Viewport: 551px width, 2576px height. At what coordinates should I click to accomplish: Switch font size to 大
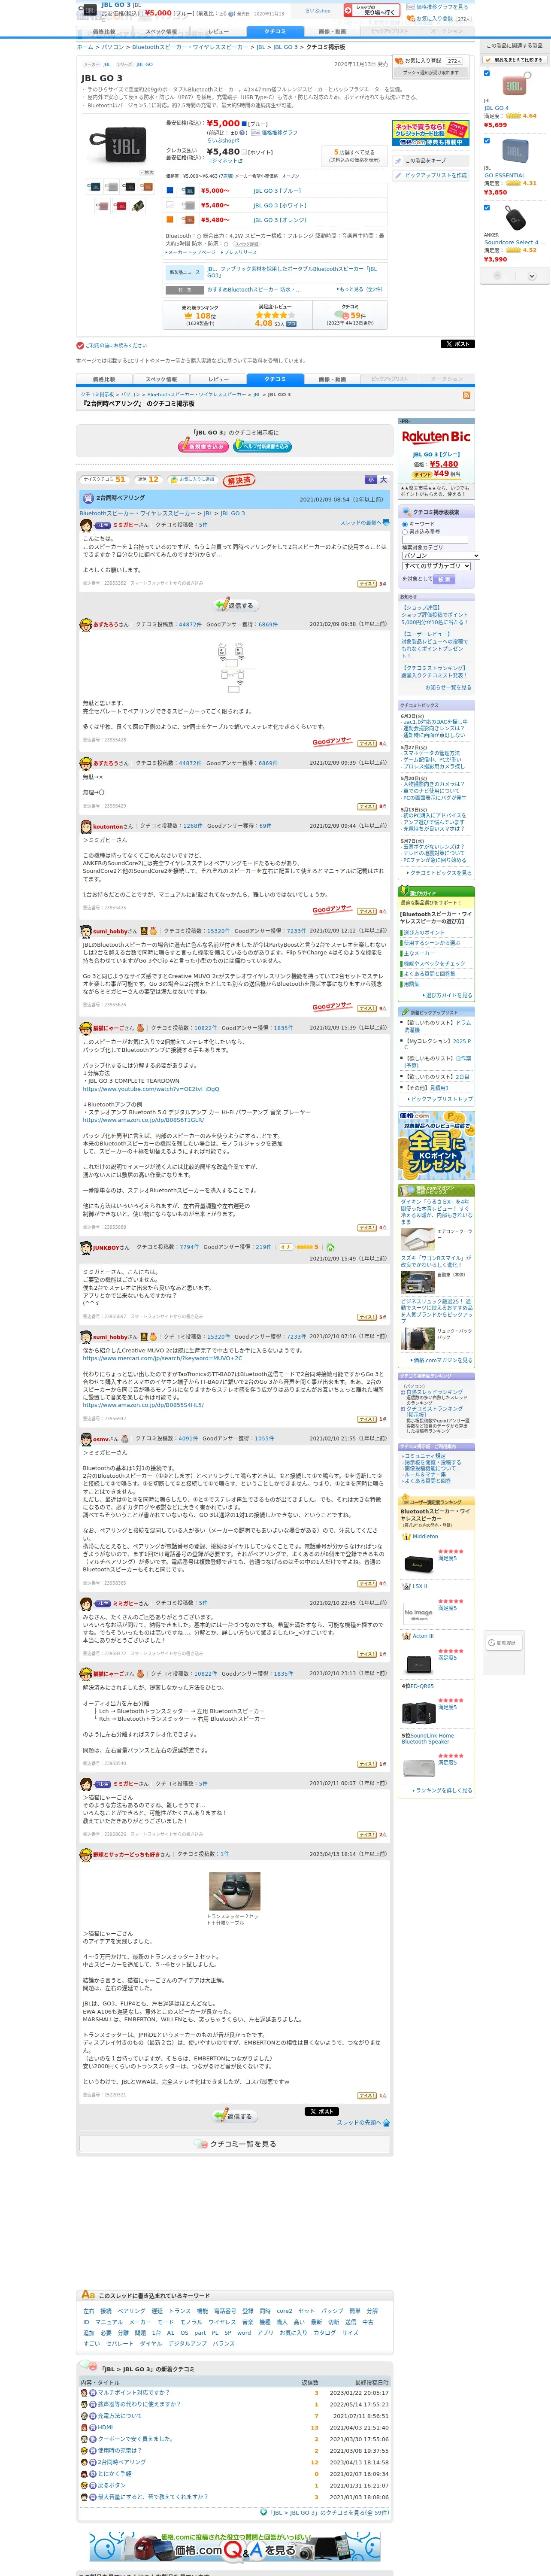click(383, 480)
